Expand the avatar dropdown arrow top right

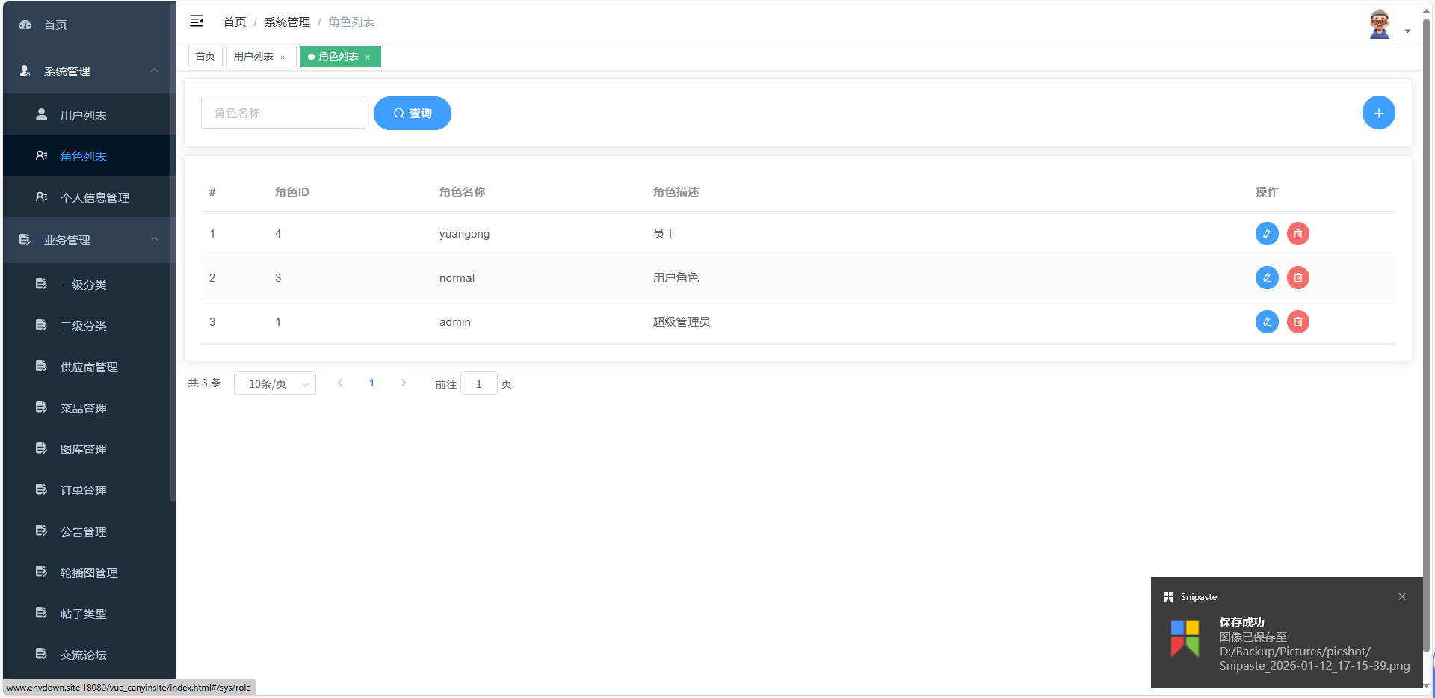coord(1408,31)
